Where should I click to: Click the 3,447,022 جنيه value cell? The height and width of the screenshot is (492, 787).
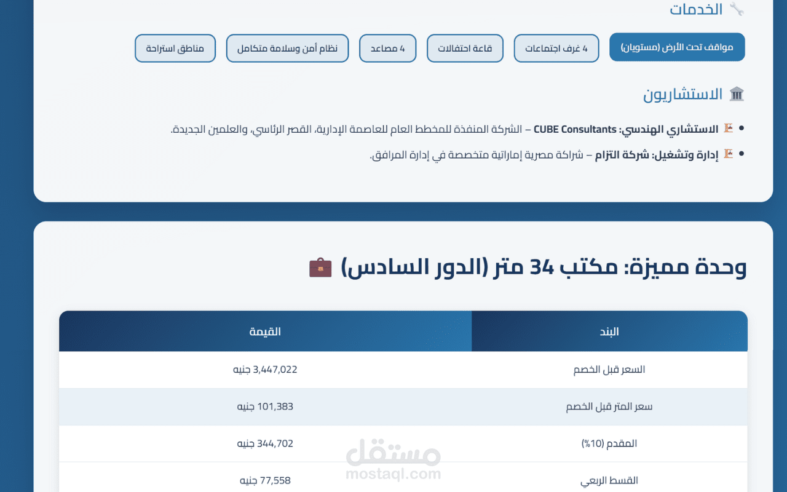click(265, 370)
